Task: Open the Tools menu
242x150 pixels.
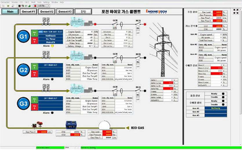Action: pos(39,2)
